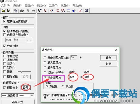Select 最大高度为 radio option
140x104 pixels.
45,67
